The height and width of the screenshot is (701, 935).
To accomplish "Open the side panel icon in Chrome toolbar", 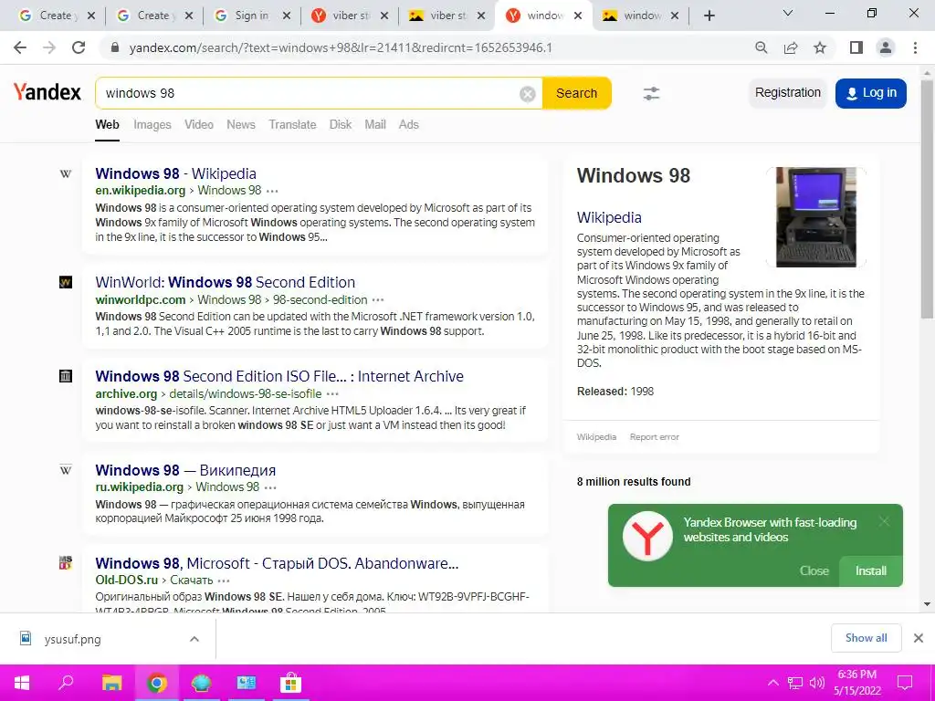I will pos(856,47).
